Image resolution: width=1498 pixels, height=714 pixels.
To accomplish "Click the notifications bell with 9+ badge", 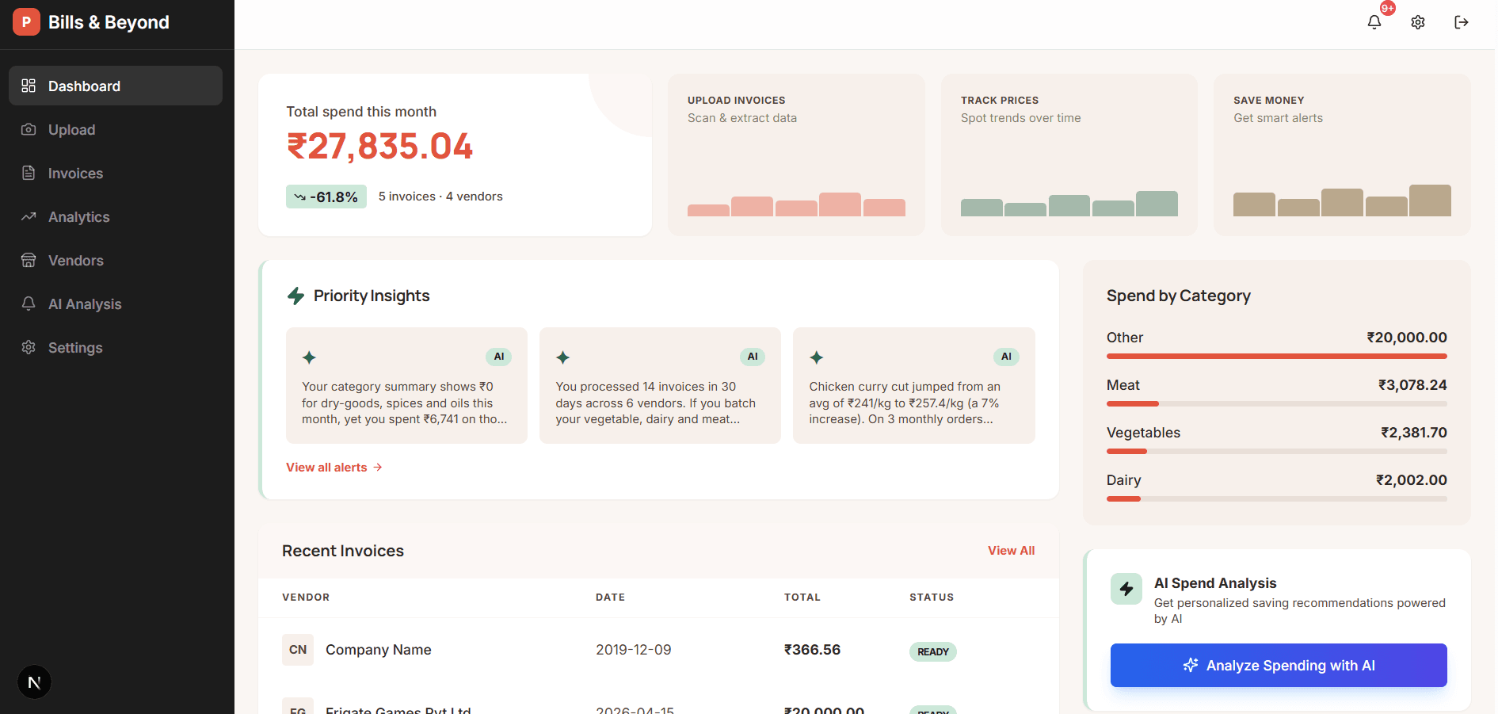I will (x=1373, y=22).
